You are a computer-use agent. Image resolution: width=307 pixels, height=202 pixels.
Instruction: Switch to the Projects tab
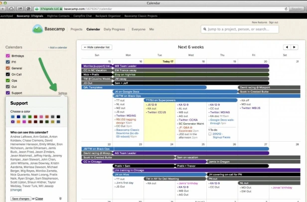point(76,29)
